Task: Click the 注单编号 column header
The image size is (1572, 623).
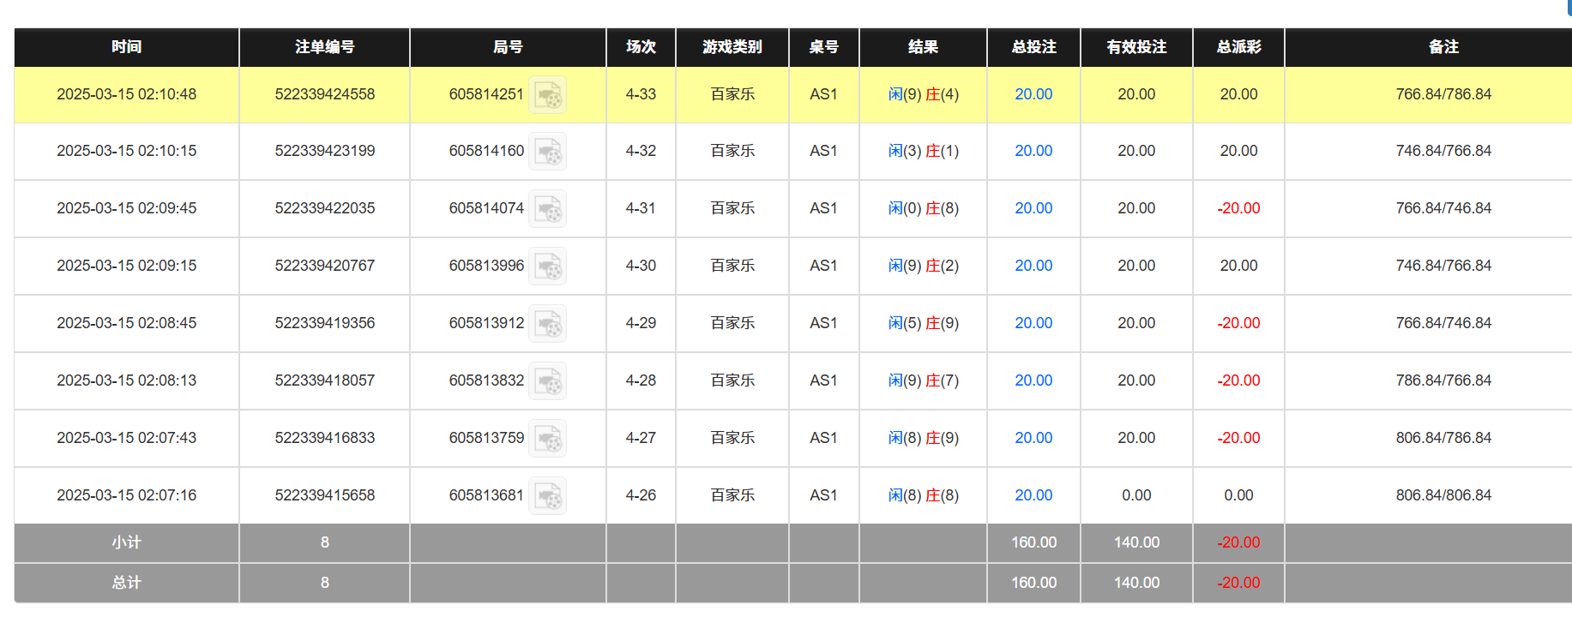Action: point(324,47)
